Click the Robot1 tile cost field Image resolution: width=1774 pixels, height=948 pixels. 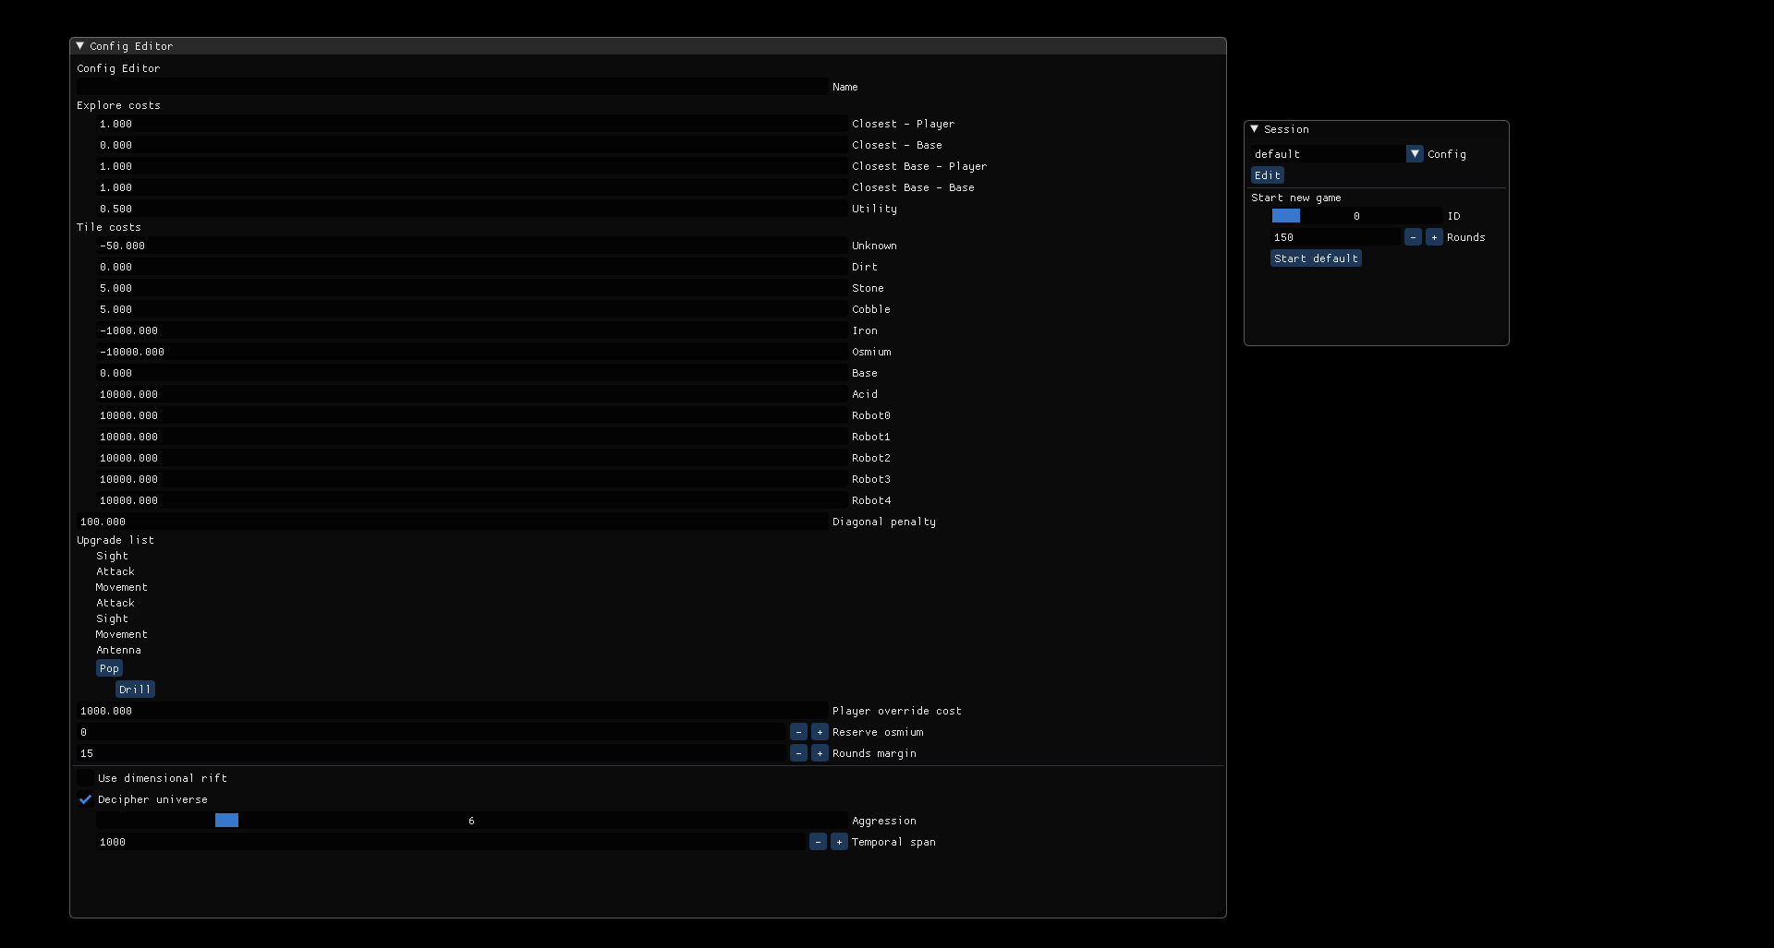pos(472,436)
